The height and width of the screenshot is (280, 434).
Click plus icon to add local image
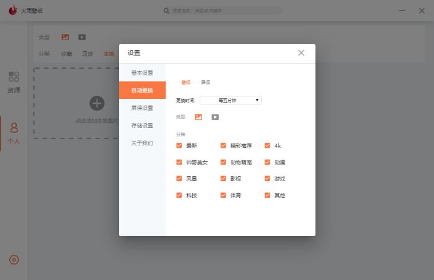97,103
